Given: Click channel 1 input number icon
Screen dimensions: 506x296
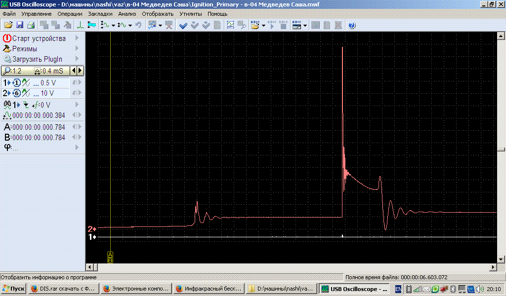Looking at the screenshot, I should click(x=16, y=83).
